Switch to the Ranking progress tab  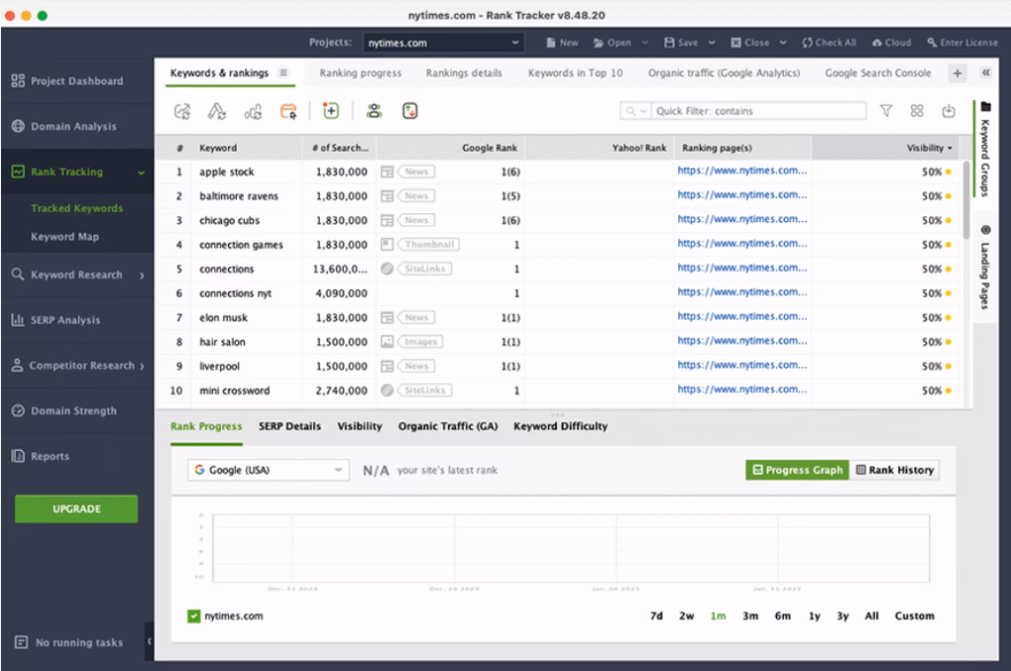tap(359, 73)
